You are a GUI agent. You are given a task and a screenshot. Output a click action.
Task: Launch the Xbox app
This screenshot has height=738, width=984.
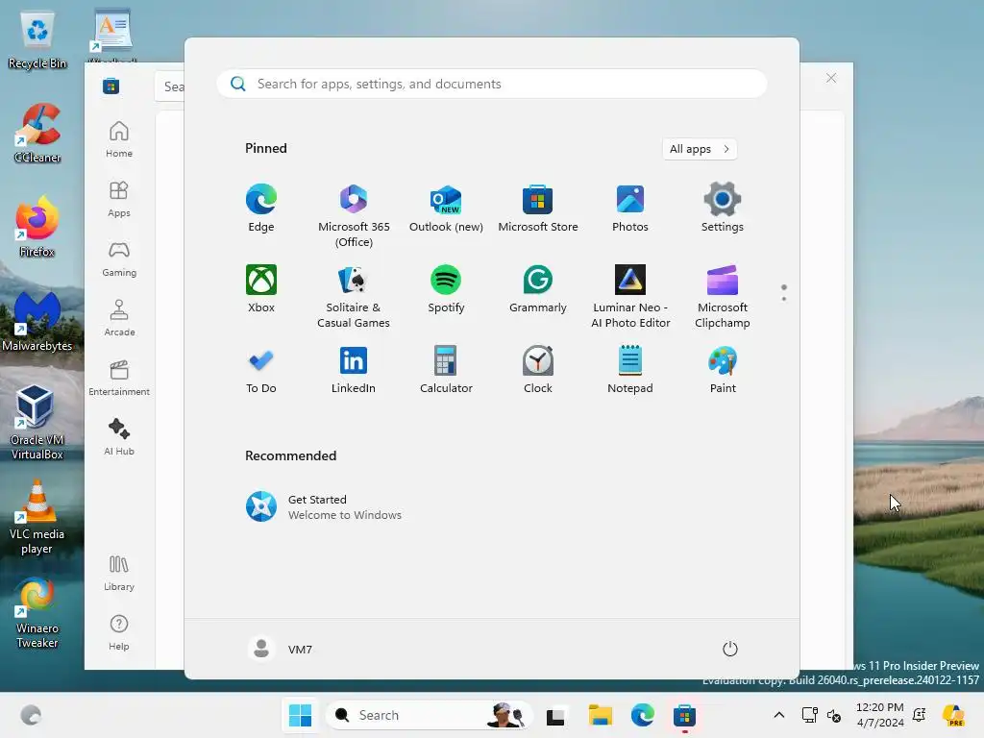click(x=261, y=289)
